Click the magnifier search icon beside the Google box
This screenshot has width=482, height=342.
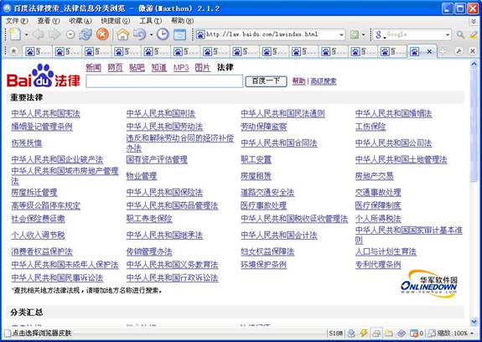(460, 34)
